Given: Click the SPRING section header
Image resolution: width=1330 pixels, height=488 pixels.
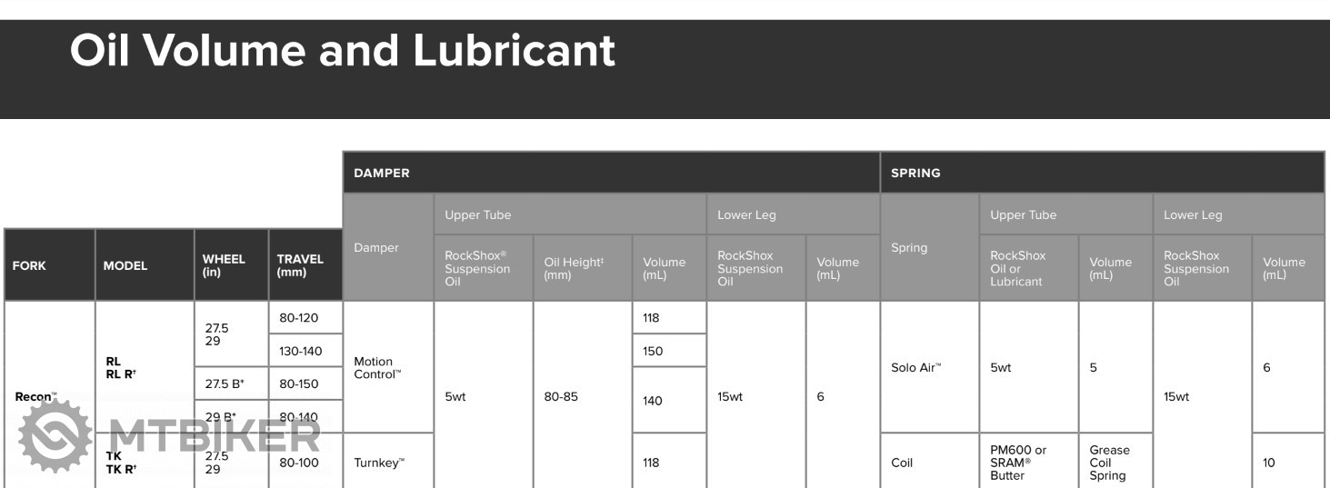Looking at the screenshot, I should [915, 173].
